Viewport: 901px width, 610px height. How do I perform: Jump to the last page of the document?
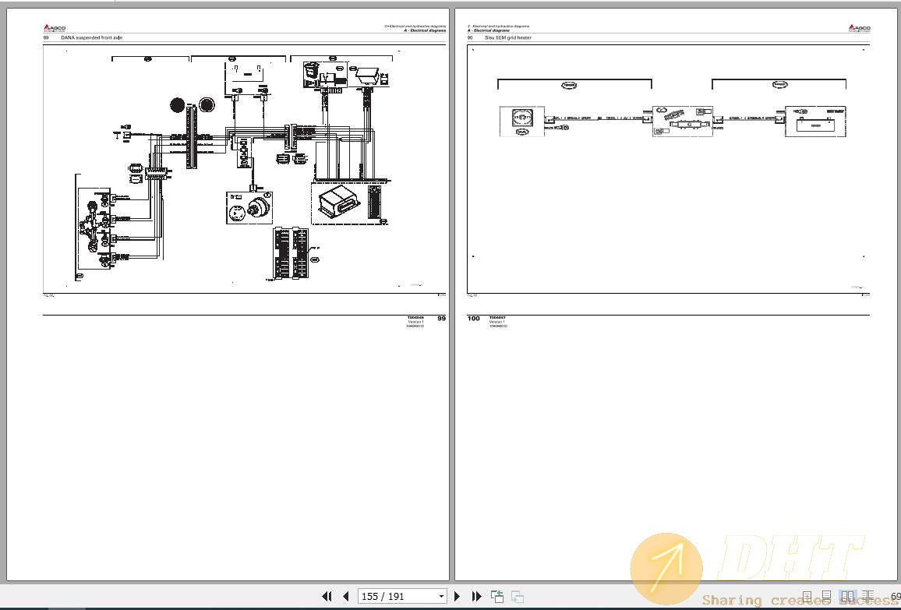476,597
